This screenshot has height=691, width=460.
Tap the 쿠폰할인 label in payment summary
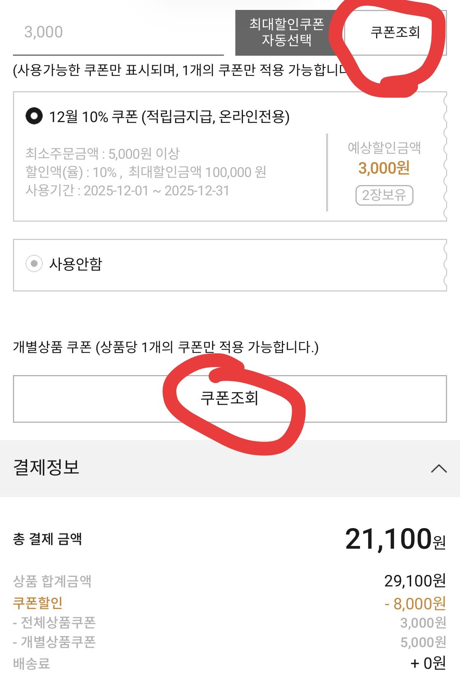38,603
